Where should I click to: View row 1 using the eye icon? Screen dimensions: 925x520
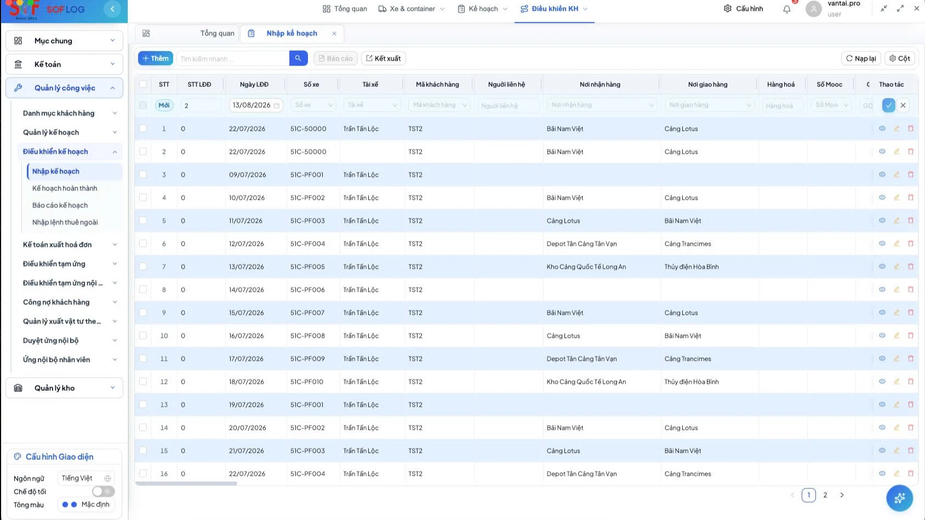click(x=882, y=129)
